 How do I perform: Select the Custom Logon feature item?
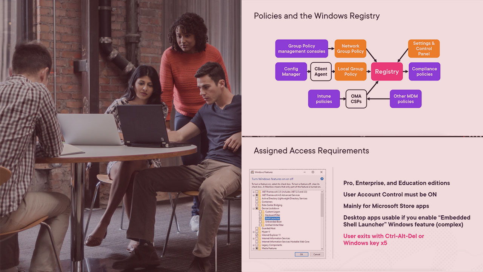272,212
